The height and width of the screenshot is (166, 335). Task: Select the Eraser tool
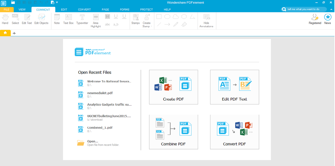pos(184,24)
